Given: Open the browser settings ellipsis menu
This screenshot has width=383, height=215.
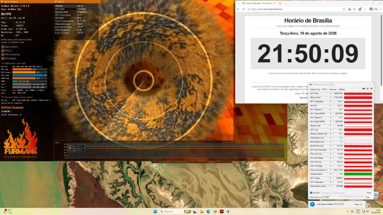Looking at the screenshot, I should (365, 9).
